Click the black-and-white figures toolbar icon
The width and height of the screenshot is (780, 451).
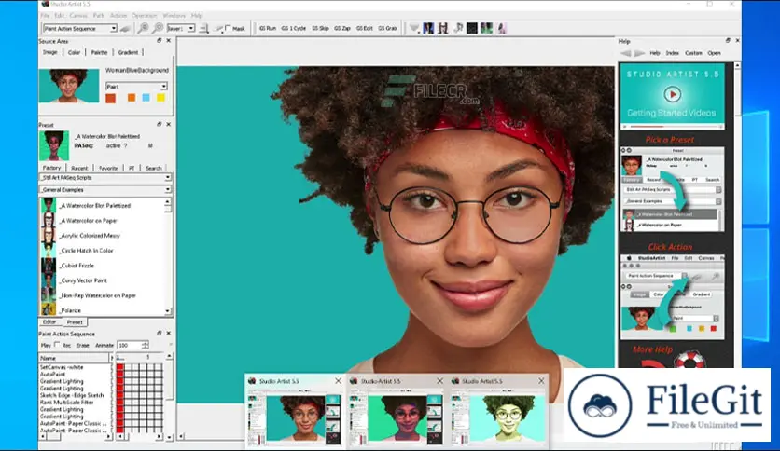tap(443, 28)
